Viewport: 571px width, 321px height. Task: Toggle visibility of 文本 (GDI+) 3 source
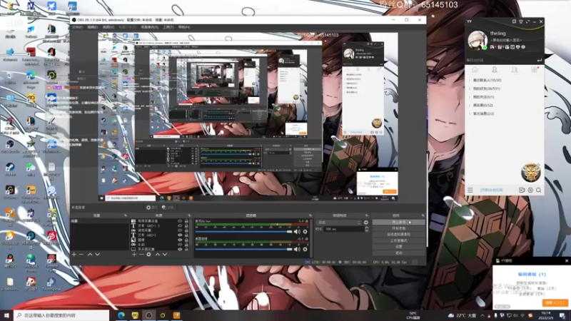point(180,225)
